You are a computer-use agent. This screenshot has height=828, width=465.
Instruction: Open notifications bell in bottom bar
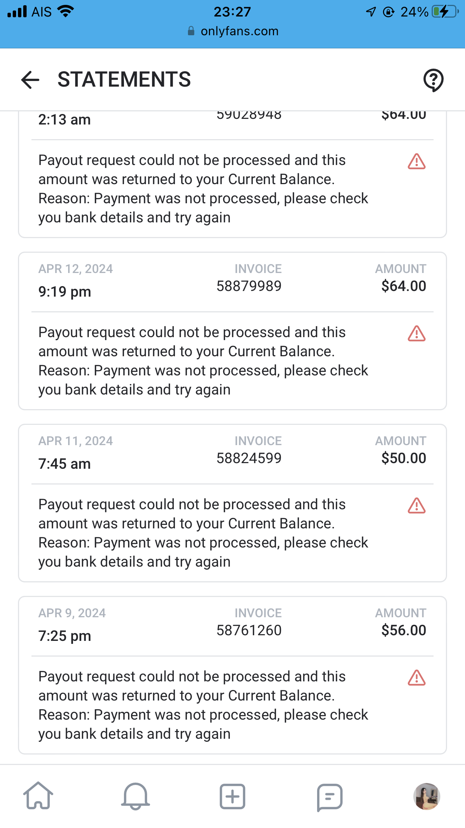click(x=135, y=796)
